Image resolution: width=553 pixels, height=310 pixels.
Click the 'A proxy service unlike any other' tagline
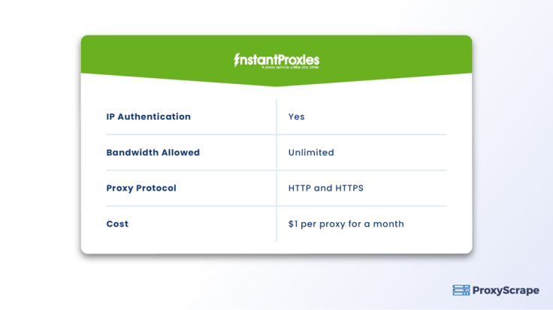click(290, 68)
